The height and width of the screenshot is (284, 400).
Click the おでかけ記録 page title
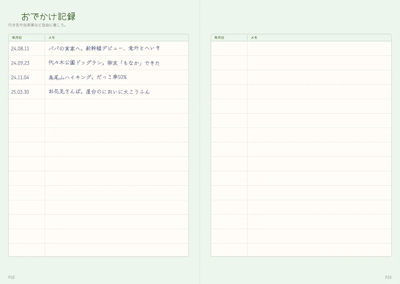coord(48,17)
